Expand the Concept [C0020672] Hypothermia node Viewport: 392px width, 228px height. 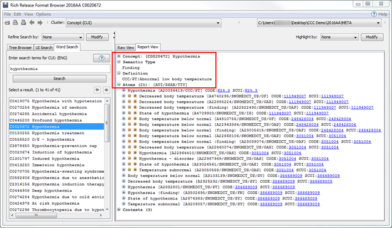119,56
